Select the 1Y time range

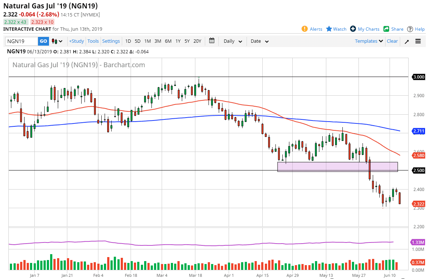pos(178,41)
